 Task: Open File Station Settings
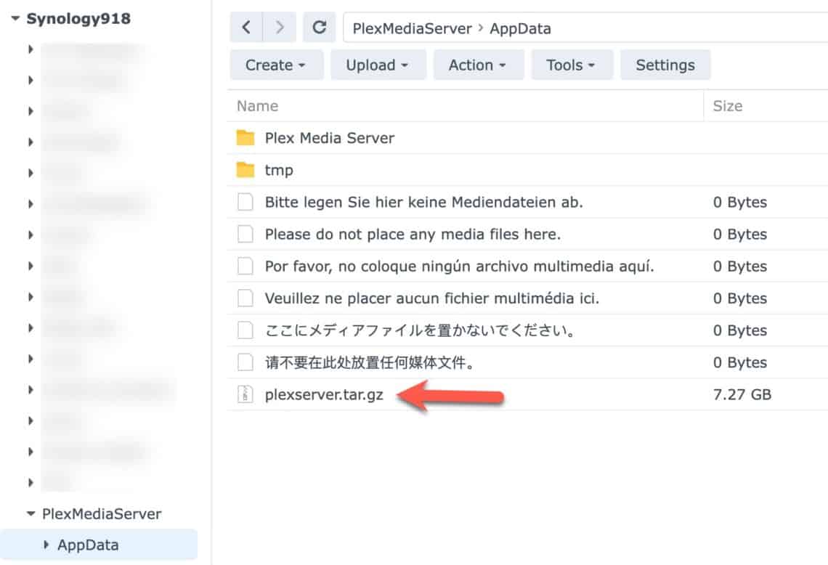point(665,65)
